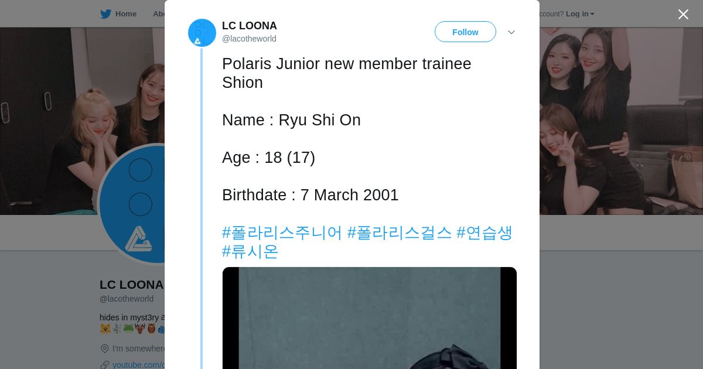This screenshot has height=369, width=703.
Task: Click the link chain icon
Action: [105, 365]
